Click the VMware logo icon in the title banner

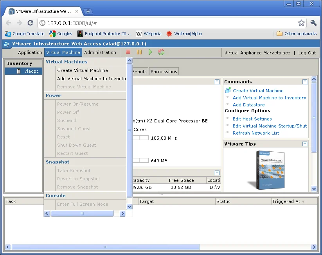click(7, 44)
